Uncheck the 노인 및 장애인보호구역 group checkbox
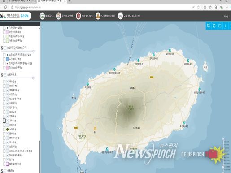Viewport: 231px width, 173px height. (x=2, y=48)
